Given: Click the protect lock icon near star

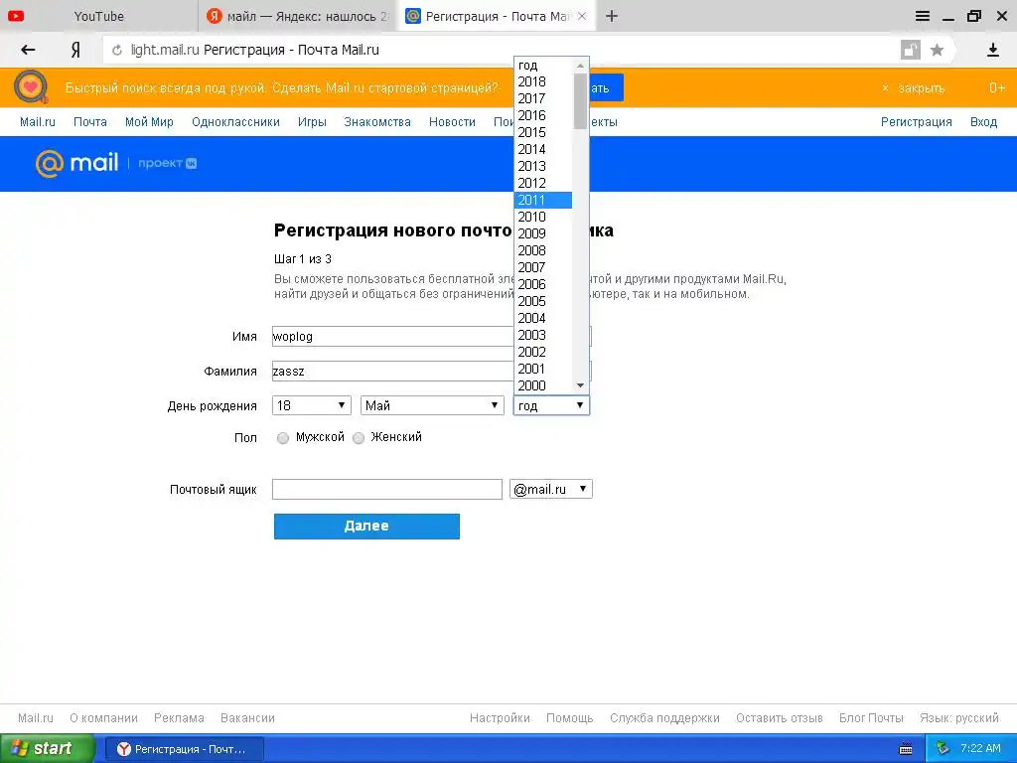Looking at the screenshot, I should coord(910,50).
